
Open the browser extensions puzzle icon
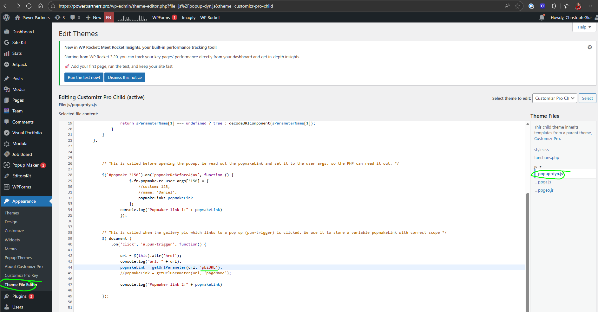coord(554,6)
